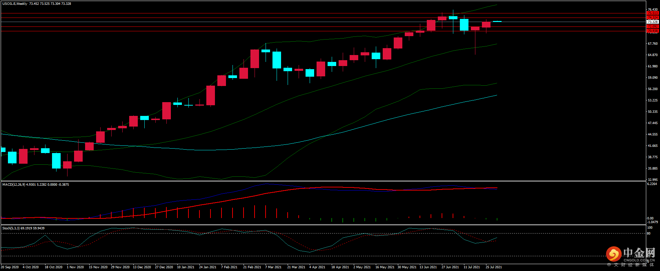Click the 13 Dec 2020 date label

click(142, 267)
